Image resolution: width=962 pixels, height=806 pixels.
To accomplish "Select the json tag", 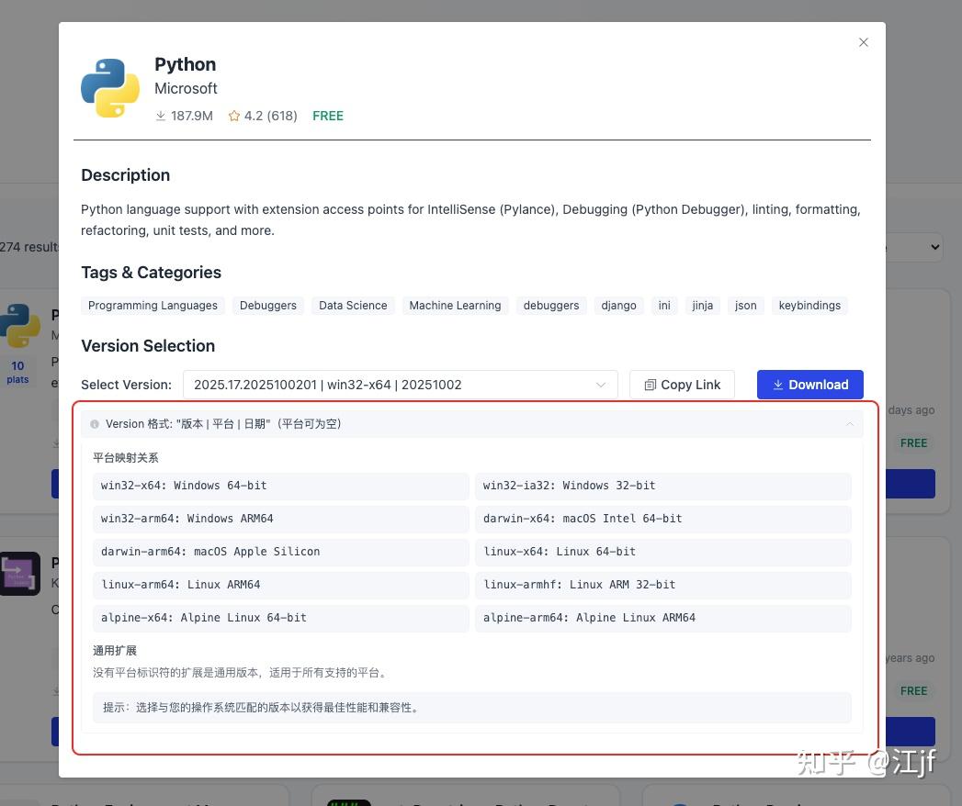I will [745, 306].
